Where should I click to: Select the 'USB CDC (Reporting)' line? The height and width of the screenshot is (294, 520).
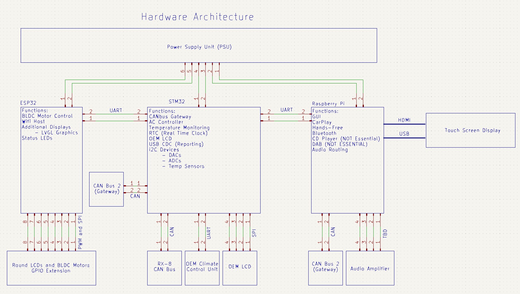(176, 144)
